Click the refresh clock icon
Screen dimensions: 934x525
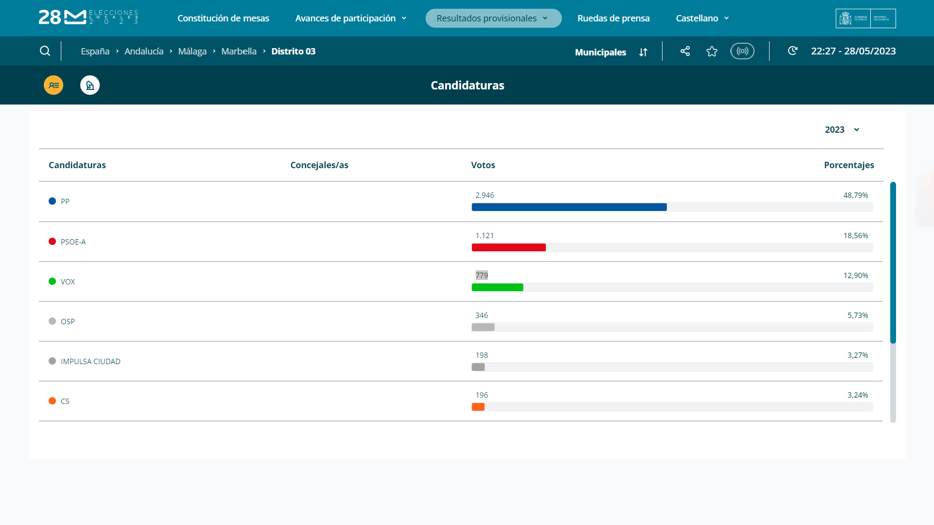coord(792,51)
